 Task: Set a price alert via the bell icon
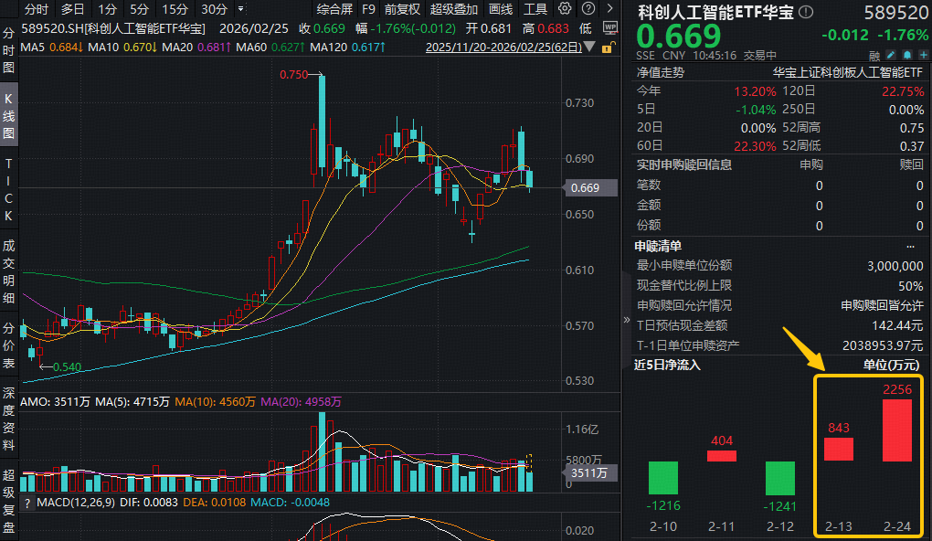(906, 55)
